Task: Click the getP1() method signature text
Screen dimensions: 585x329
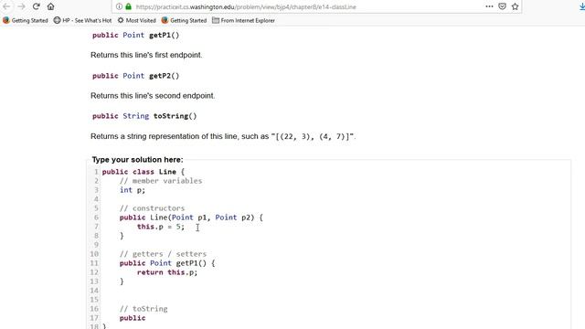Action: (x=136, y=35)
